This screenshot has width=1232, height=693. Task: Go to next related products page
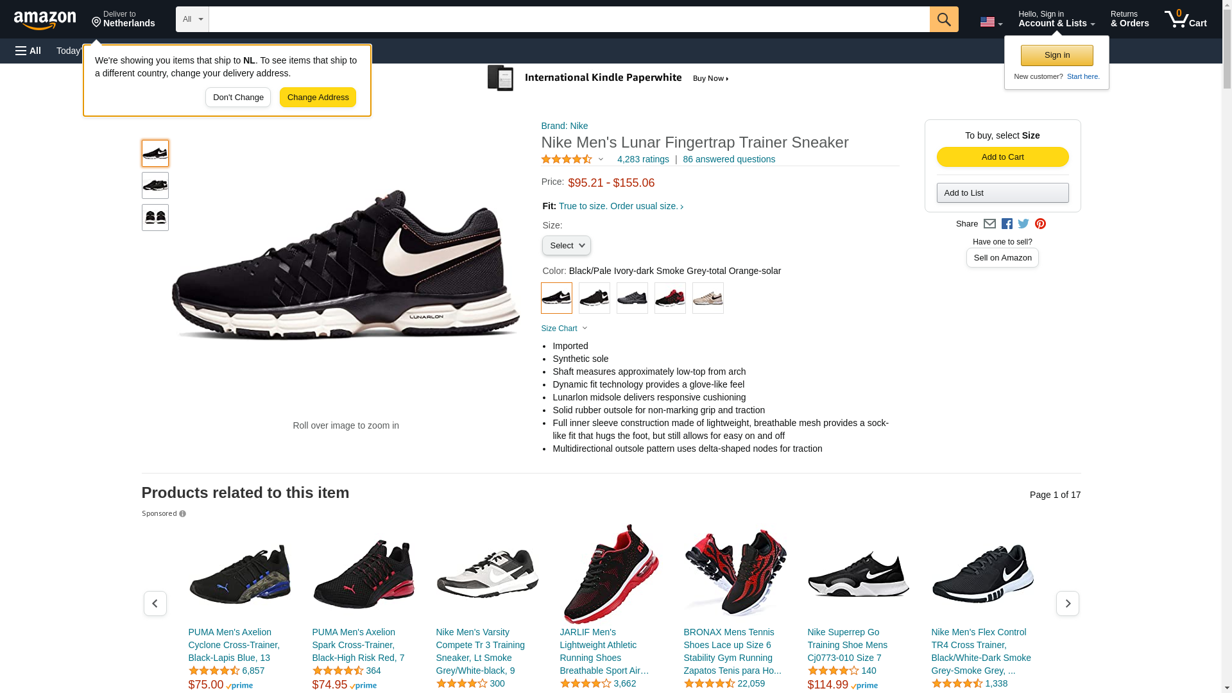(x=1067, y=604)
